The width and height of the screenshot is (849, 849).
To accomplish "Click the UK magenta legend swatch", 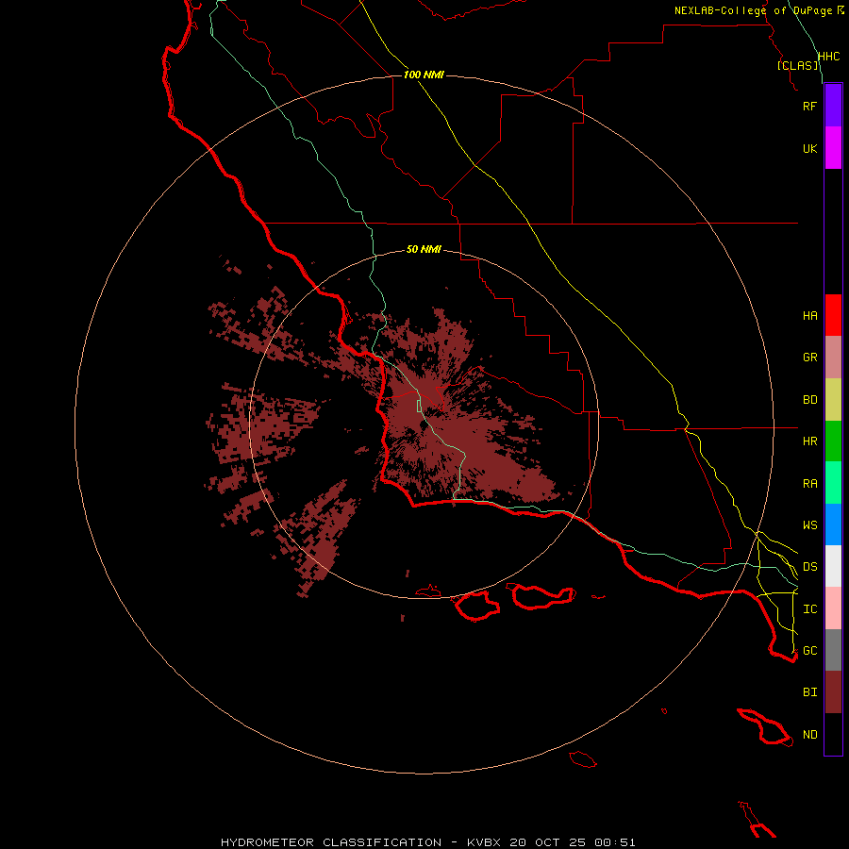I will tap(833, 148).
